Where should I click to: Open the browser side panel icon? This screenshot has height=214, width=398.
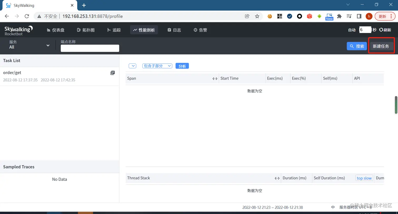[359, 16]
